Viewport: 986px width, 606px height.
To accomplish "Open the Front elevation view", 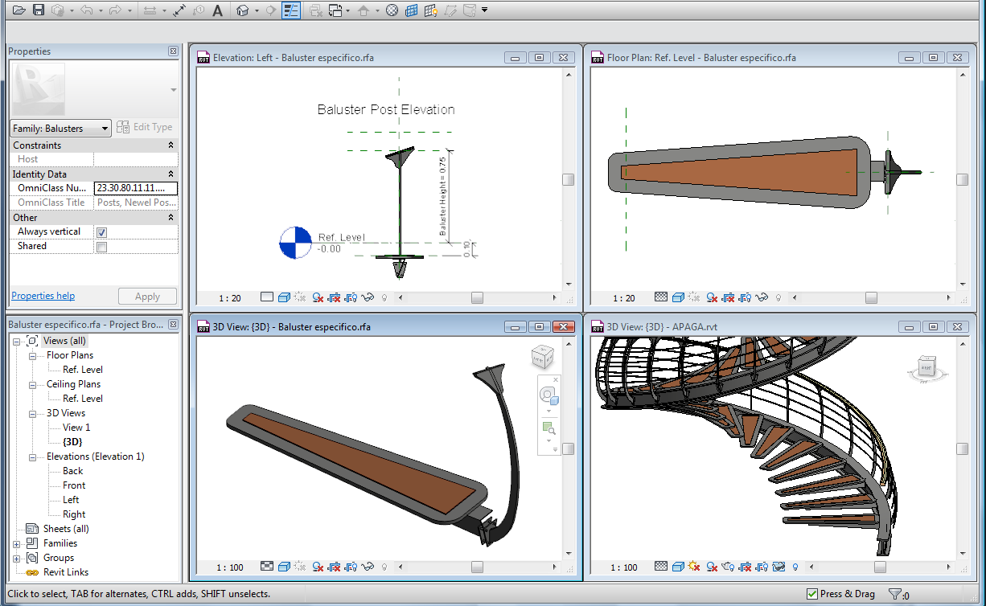I will point(74,485).
